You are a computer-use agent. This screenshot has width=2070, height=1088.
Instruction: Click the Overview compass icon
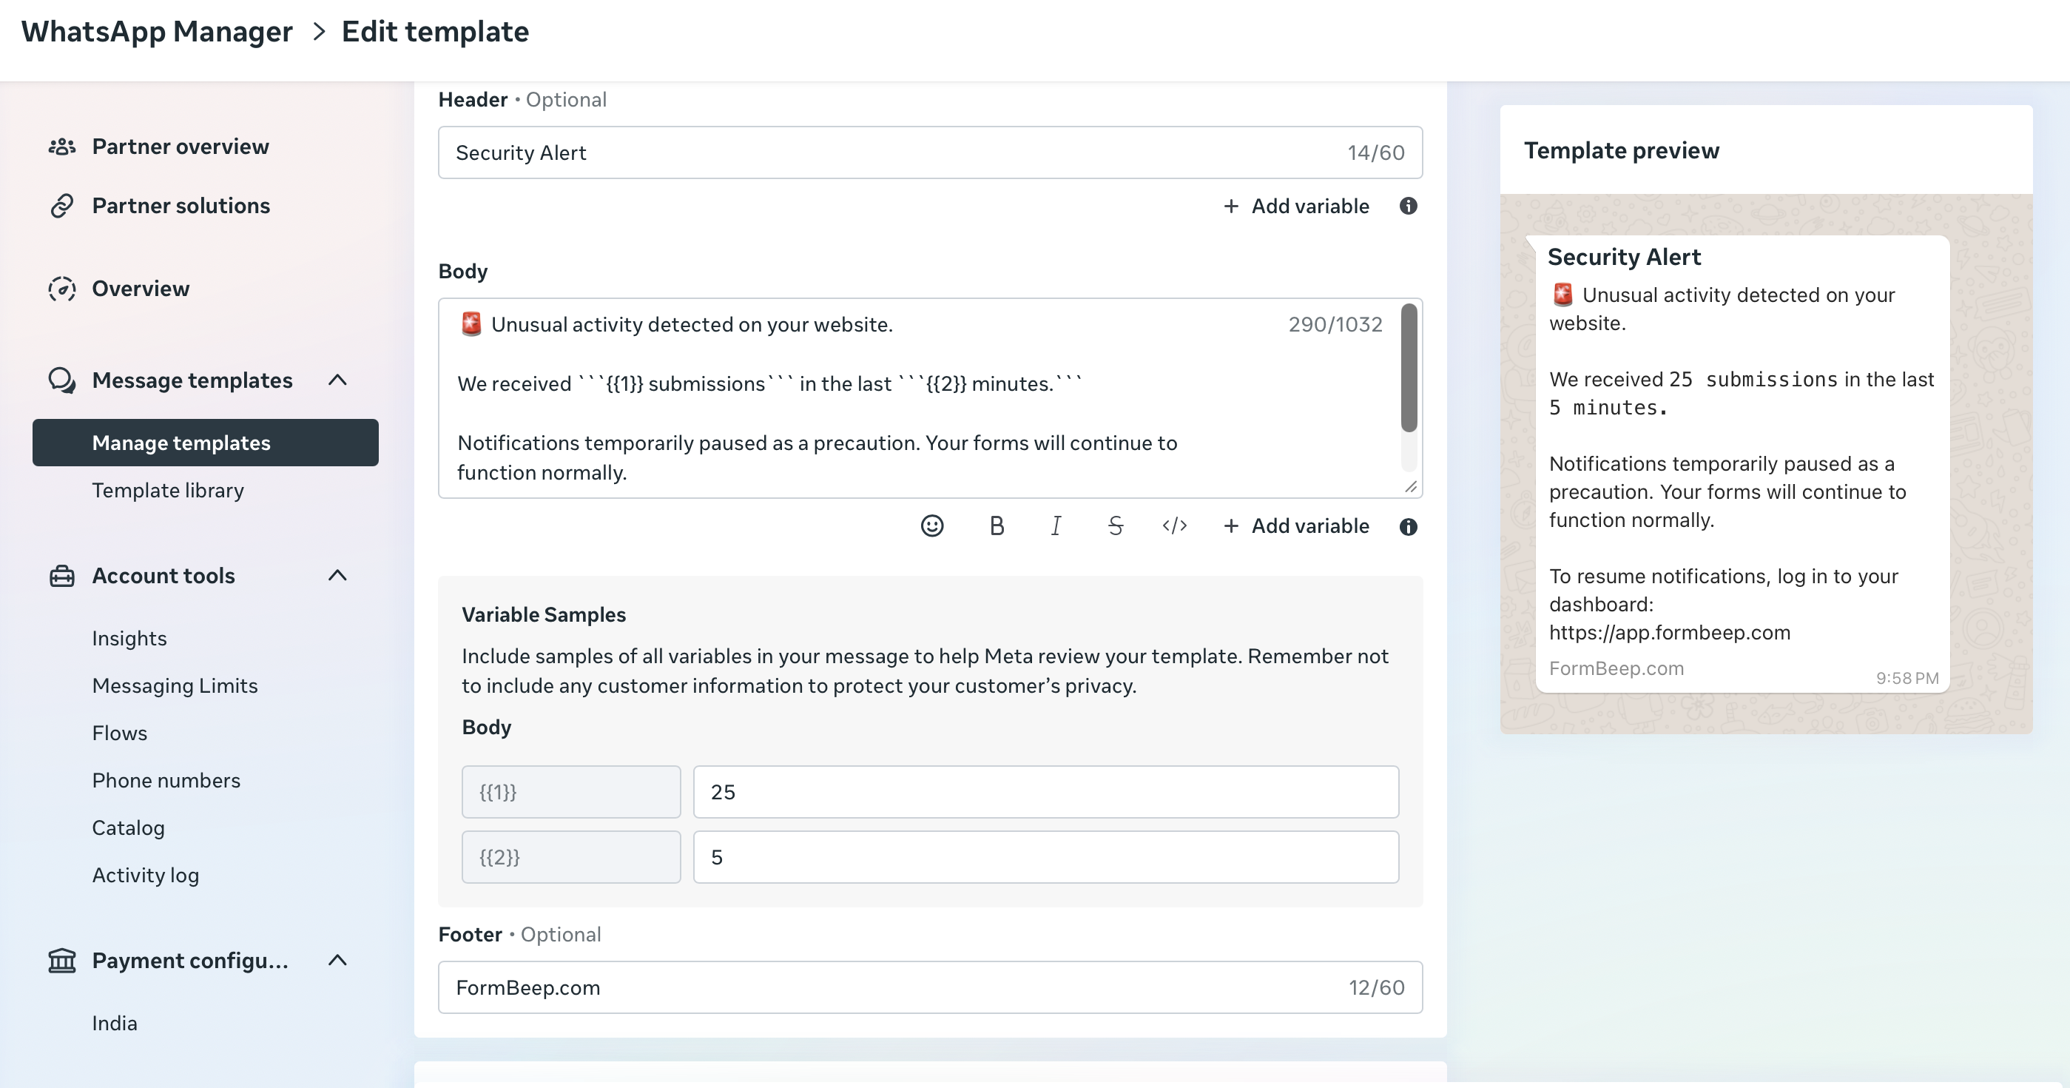point(63,288)
